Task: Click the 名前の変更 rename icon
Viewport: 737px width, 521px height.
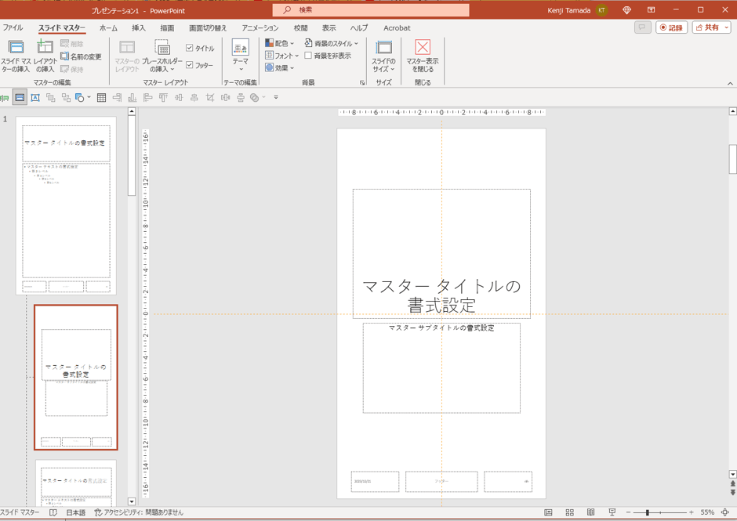Action: coord(65,56)
